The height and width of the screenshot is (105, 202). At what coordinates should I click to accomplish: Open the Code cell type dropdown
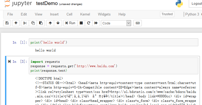coord(116,23)
